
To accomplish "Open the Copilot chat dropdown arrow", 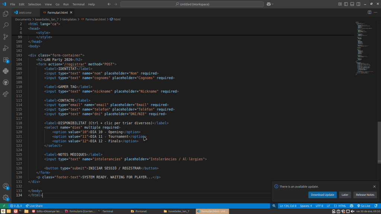I will [x=273, y=4].
